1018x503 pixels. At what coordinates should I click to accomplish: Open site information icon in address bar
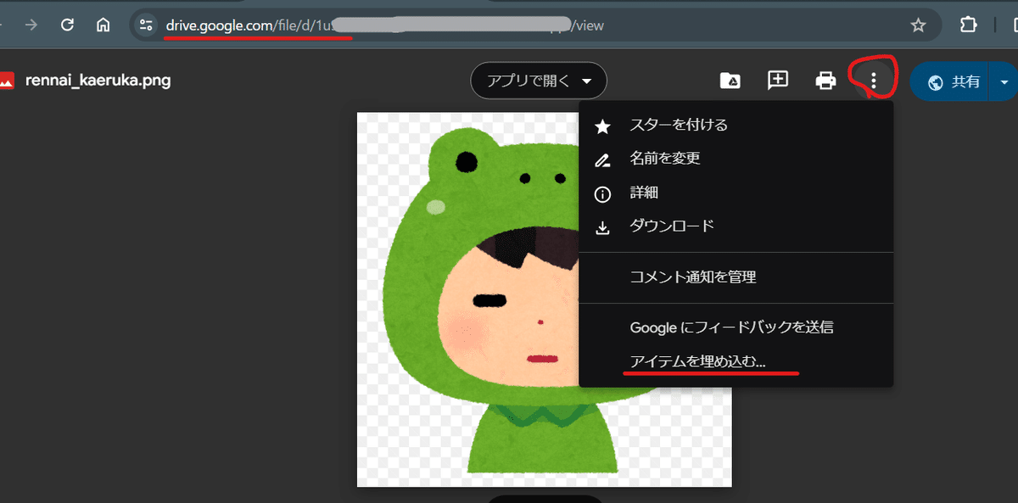click(x=146, y=25)
